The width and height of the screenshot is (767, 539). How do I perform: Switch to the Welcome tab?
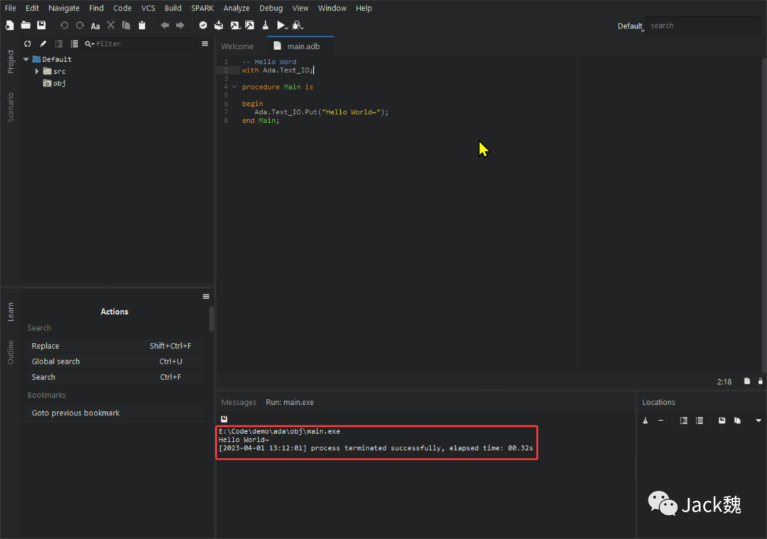pos(237,46)
